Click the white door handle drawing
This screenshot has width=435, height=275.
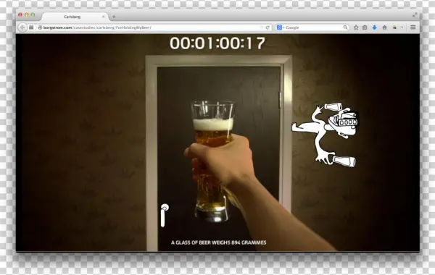[x=165, y=215]
